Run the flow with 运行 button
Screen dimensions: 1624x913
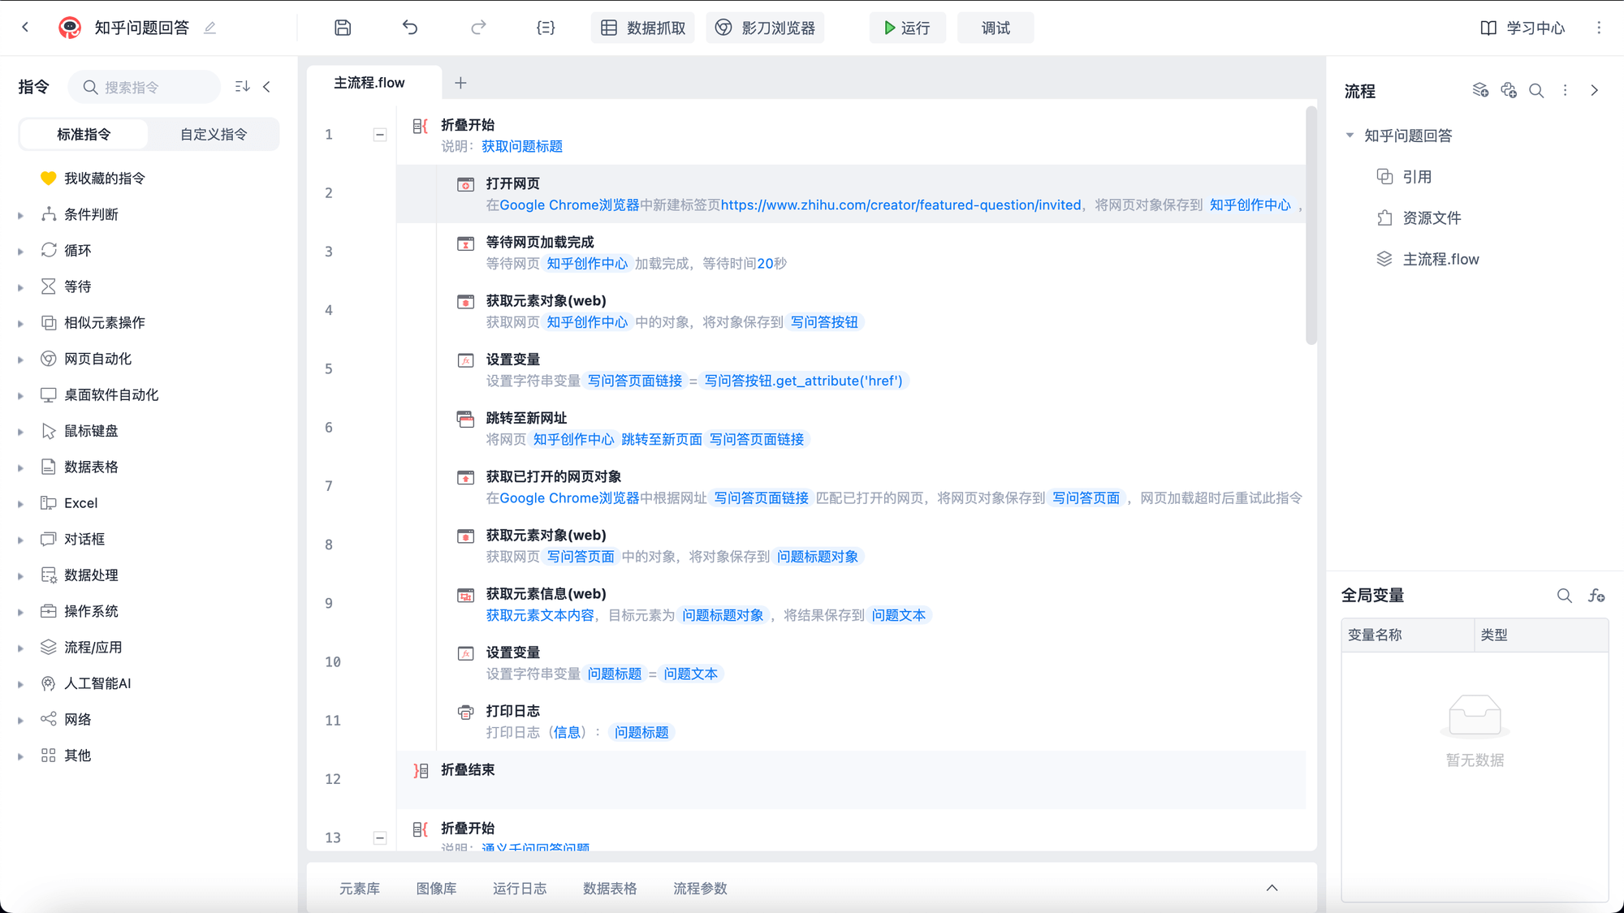click(x=907, y=28)
